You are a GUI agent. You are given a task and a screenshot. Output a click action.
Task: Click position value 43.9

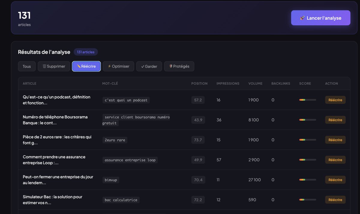coord(198,120)
